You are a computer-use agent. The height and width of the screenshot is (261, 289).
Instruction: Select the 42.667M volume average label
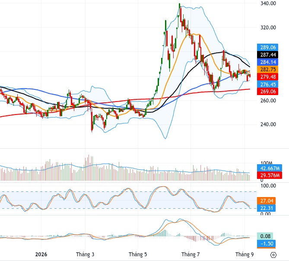[x=270, y=168]
